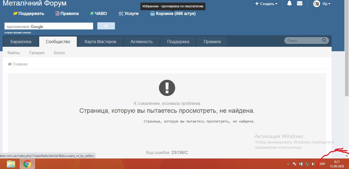Click the Галерея submenu item

click(37, 53)
